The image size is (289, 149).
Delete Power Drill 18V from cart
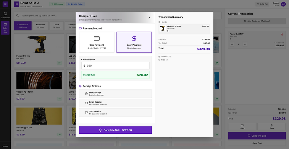click(282, 35)
